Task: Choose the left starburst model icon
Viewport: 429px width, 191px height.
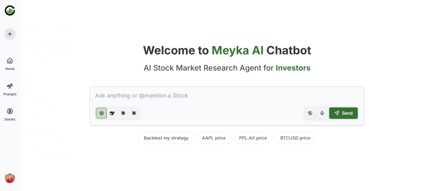Action: point(123,113)
